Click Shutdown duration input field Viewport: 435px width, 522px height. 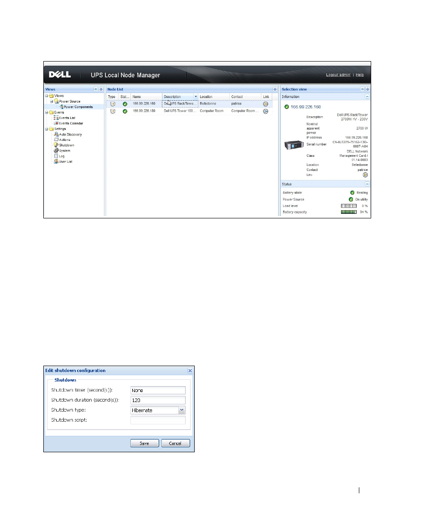(158, 400)
